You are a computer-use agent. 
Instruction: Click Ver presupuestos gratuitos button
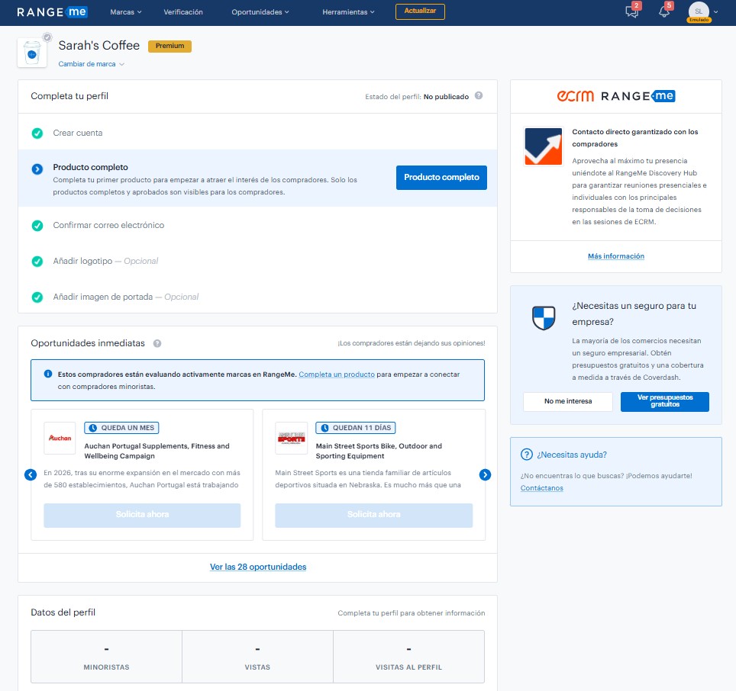tap(664, 401)
